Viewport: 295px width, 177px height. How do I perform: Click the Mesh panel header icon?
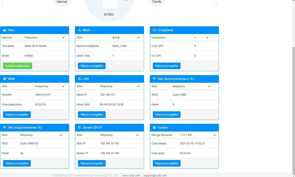[x=80, y=30]
